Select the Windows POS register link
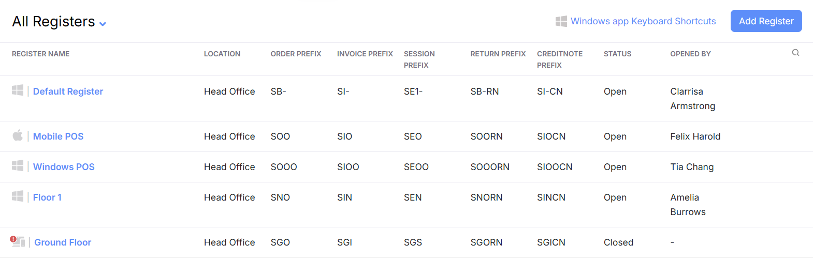 tap(64, 167)
